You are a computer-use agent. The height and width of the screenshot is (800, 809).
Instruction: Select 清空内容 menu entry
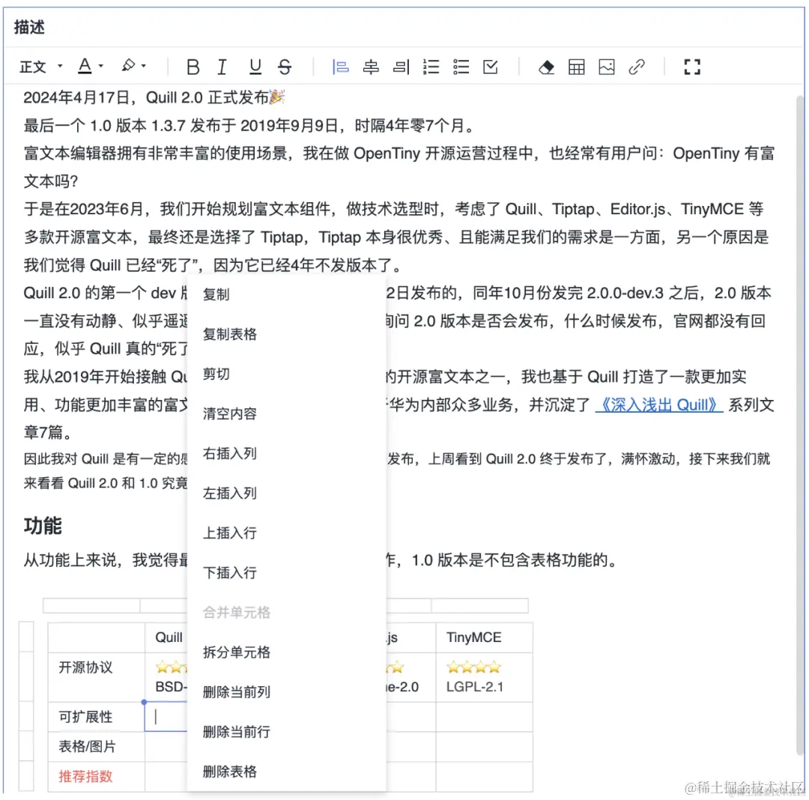286,413
